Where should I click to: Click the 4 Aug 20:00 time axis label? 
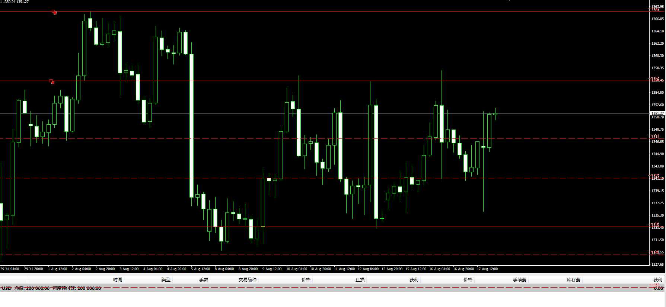177,269
